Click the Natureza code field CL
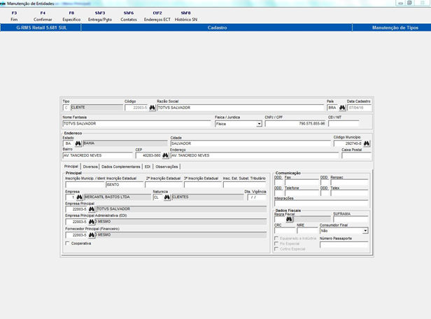 coord(158,197)
